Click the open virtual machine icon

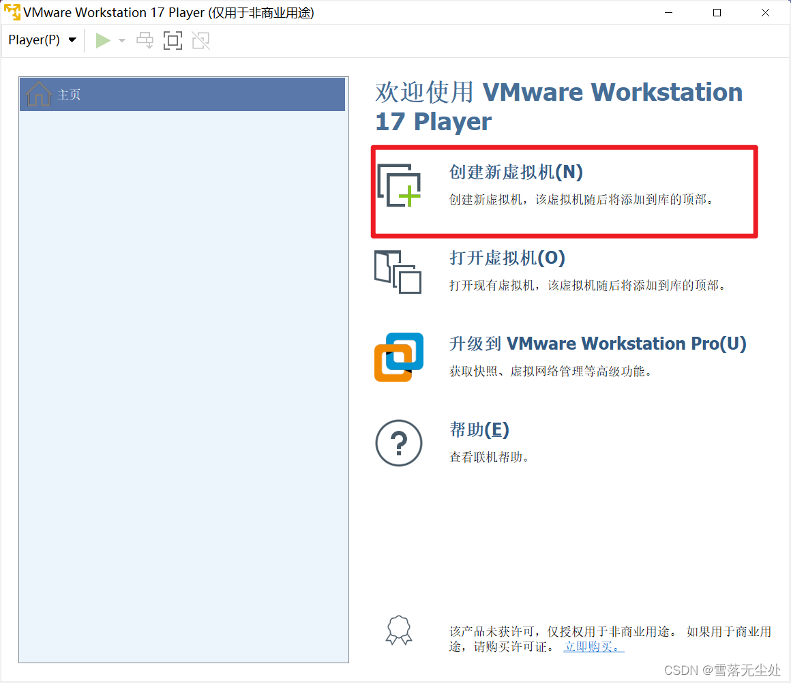coord(398,272)
